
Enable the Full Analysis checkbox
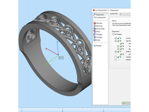pos(113,34)
